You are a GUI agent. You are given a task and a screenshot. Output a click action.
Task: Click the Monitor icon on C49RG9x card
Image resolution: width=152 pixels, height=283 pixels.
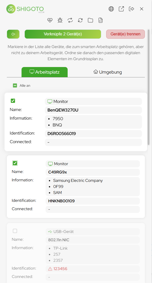tap(50, 164)
